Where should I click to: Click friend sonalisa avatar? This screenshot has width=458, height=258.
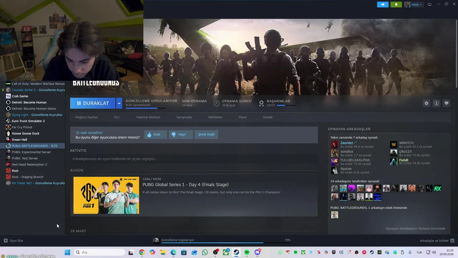(335, 153)
